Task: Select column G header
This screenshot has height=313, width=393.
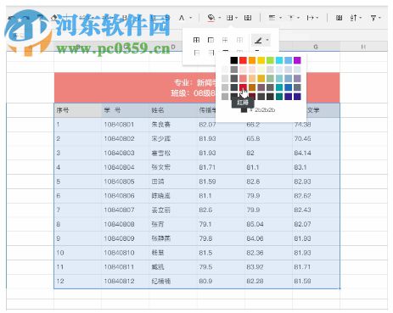Action: pos(316,47)
